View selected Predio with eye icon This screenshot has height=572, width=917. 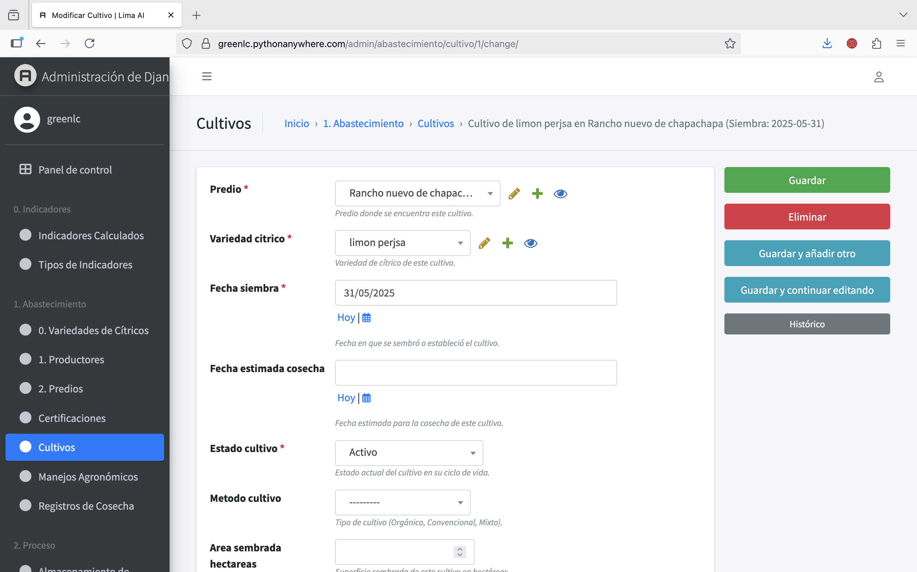click(x=560, y=194)
